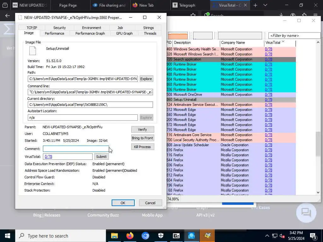323x242 pixels.
Task: Click inside the Path text field
Action: pos(83,79)
